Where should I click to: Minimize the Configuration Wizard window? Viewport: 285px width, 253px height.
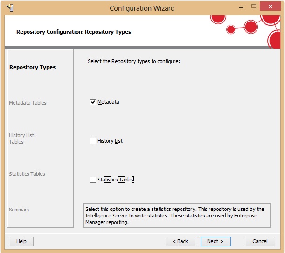pyautogui.click(x=241, y=7)
